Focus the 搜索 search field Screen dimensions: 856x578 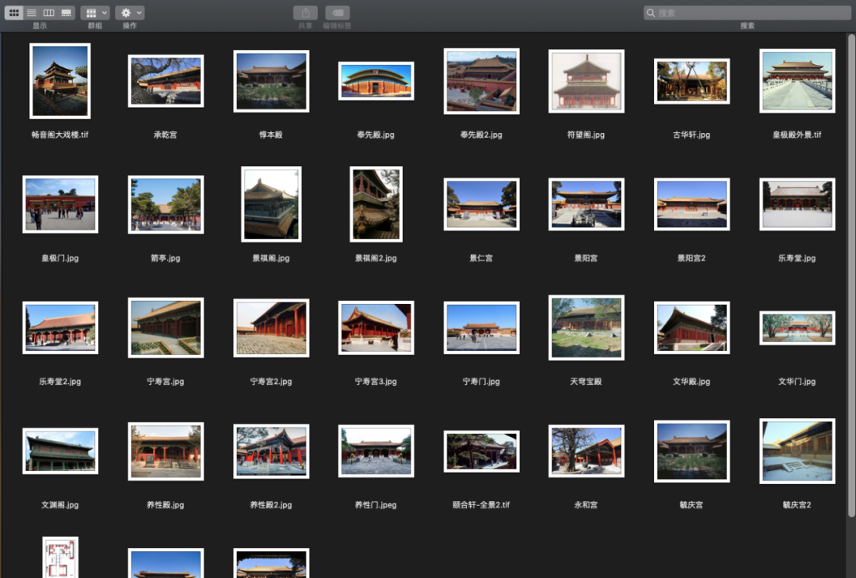coord(747,13)
